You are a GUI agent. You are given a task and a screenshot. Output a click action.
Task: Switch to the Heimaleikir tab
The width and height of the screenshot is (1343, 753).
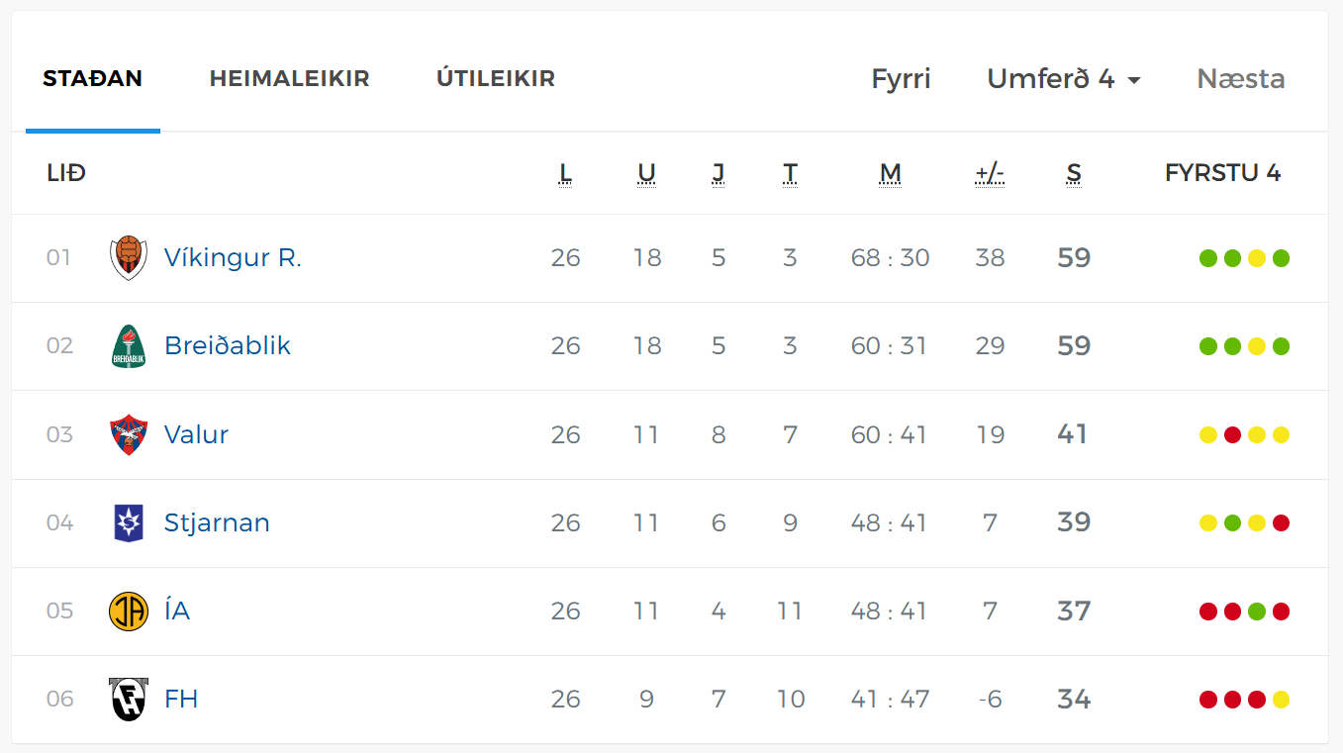click(289, 79)
